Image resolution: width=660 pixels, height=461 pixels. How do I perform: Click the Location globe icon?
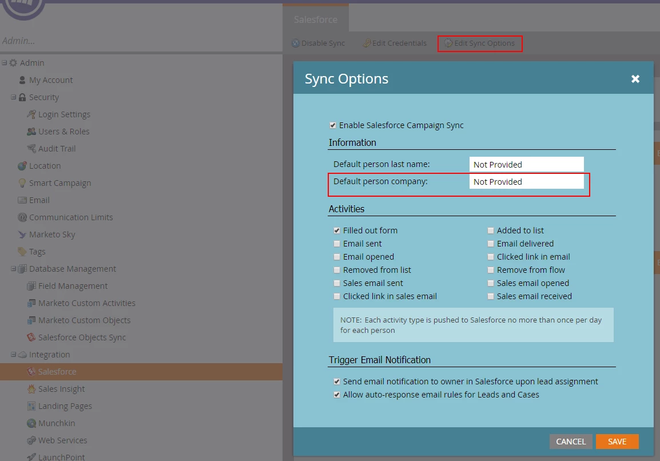[x=22, y=166]
